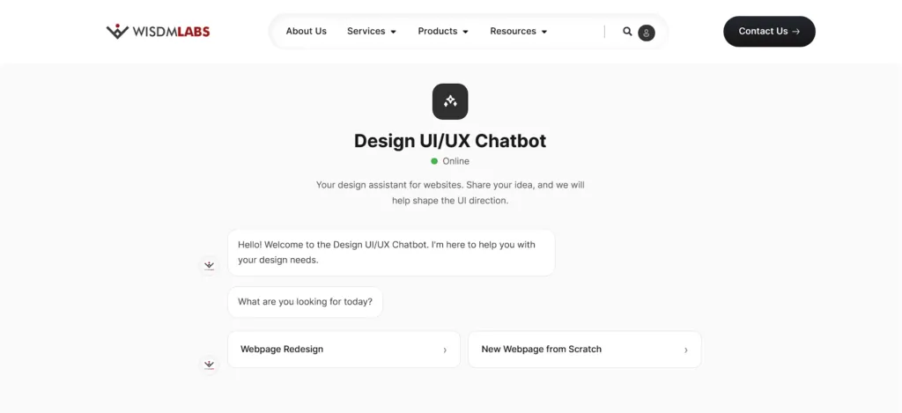
Task: Click the Contact Us button
Action: pyautogui.click(x=769, y=32)
